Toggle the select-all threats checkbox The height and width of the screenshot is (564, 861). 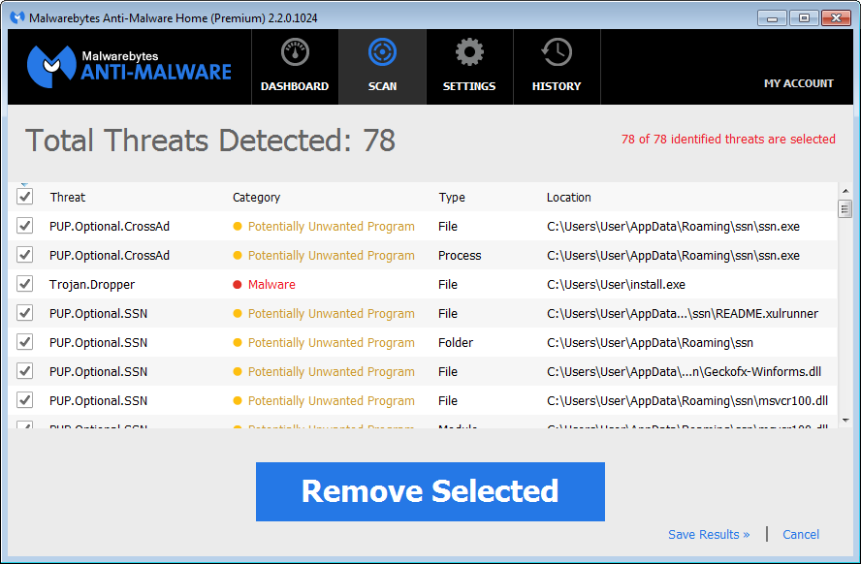(x=24, y=197)
